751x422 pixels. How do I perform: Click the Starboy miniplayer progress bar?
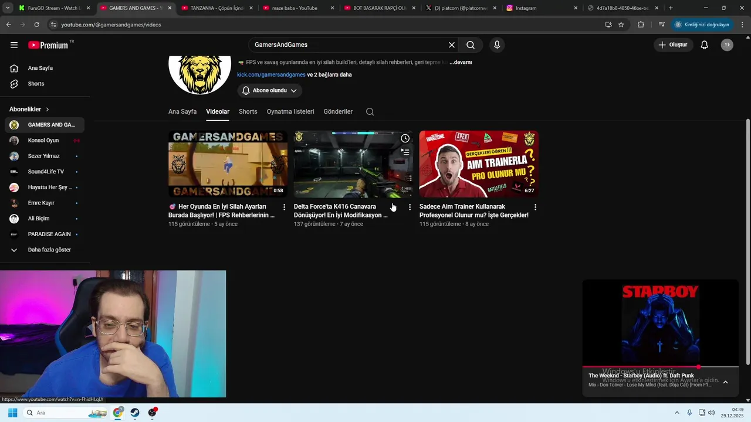pyautogui.click(x=660, y=367)
